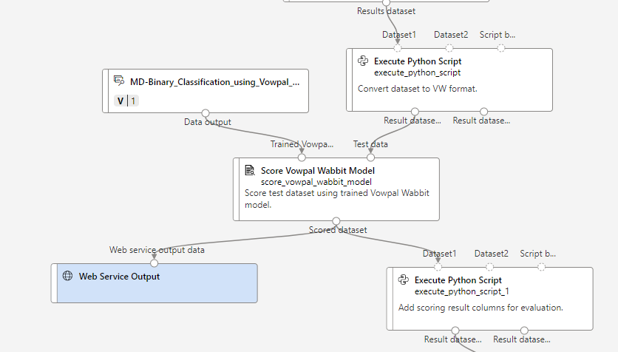The height and width of the screenshot is (352, 618).
Task: Click the Score Vowpal Wabbit Model node icon
Action: [x=250, y=170]
